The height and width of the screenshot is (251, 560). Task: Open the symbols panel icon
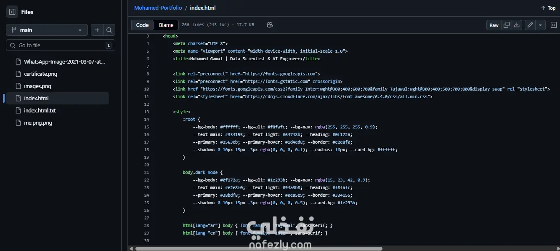[554, 25]
